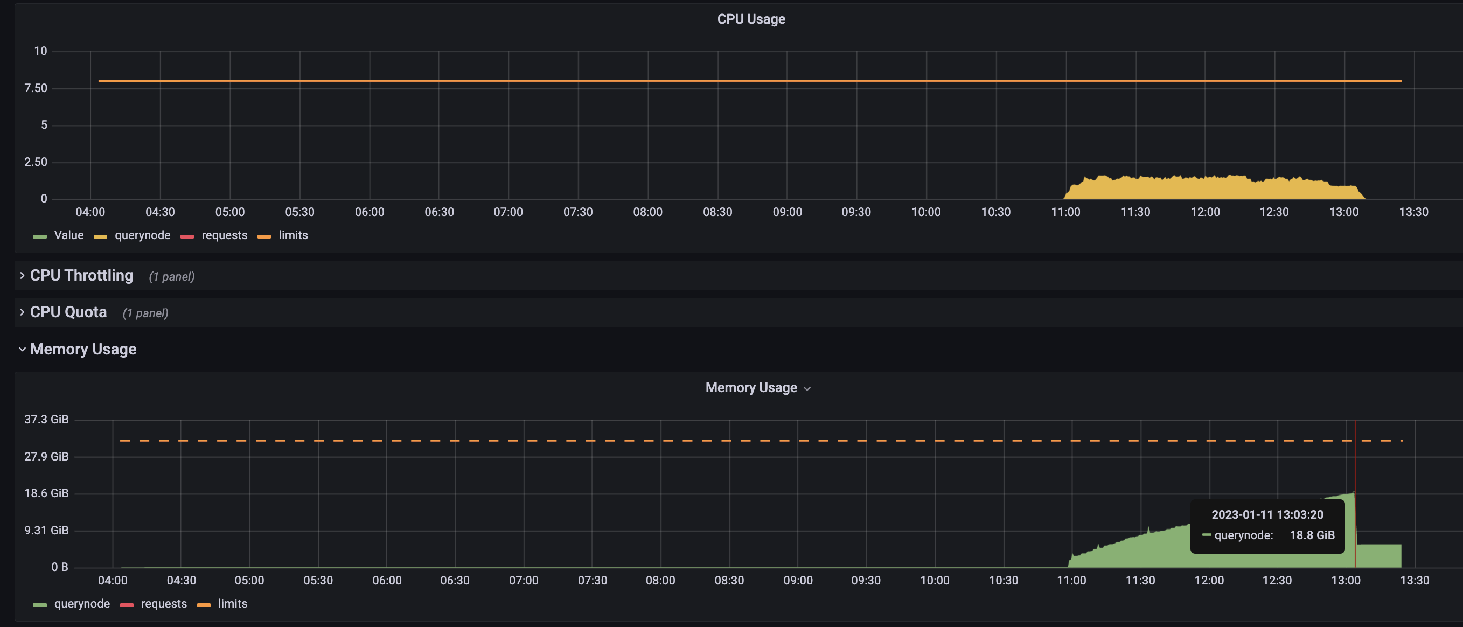1463x627 pixels.
Task: Collapse the Memory Usage section
Action: (x=84, y=349)
